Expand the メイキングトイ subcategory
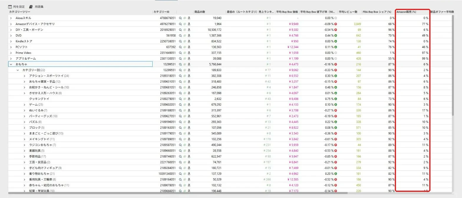Viewport: 462px width, 198px height. pyautogui.click(x=24, y=139)
